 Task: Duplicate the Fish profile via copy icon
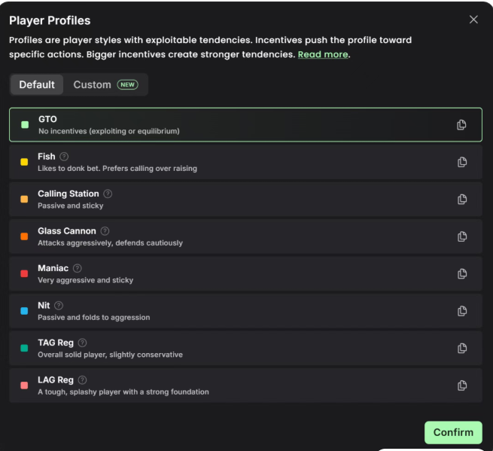point(461,162)
